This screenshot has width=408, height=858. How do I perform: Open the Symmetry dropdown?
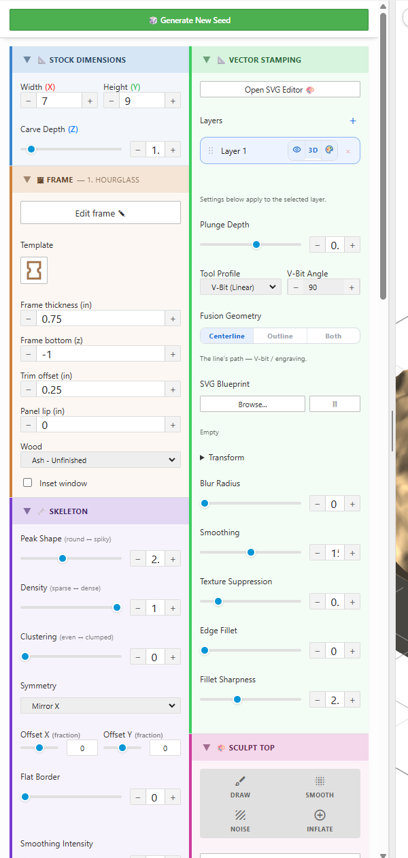pyautogui.click(x=101, y=705)
